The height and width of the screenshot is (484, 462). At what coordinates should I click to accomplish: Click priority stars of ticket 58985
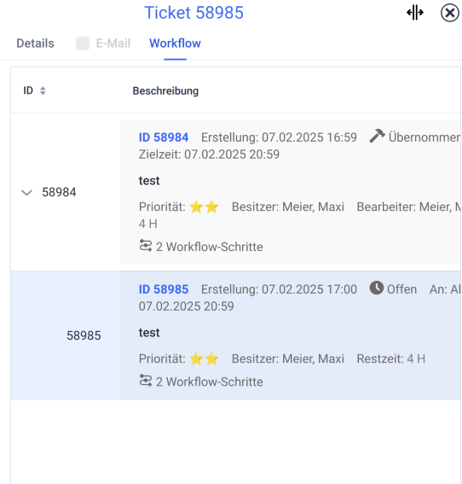pyautogui.click(x=204, y=359)
